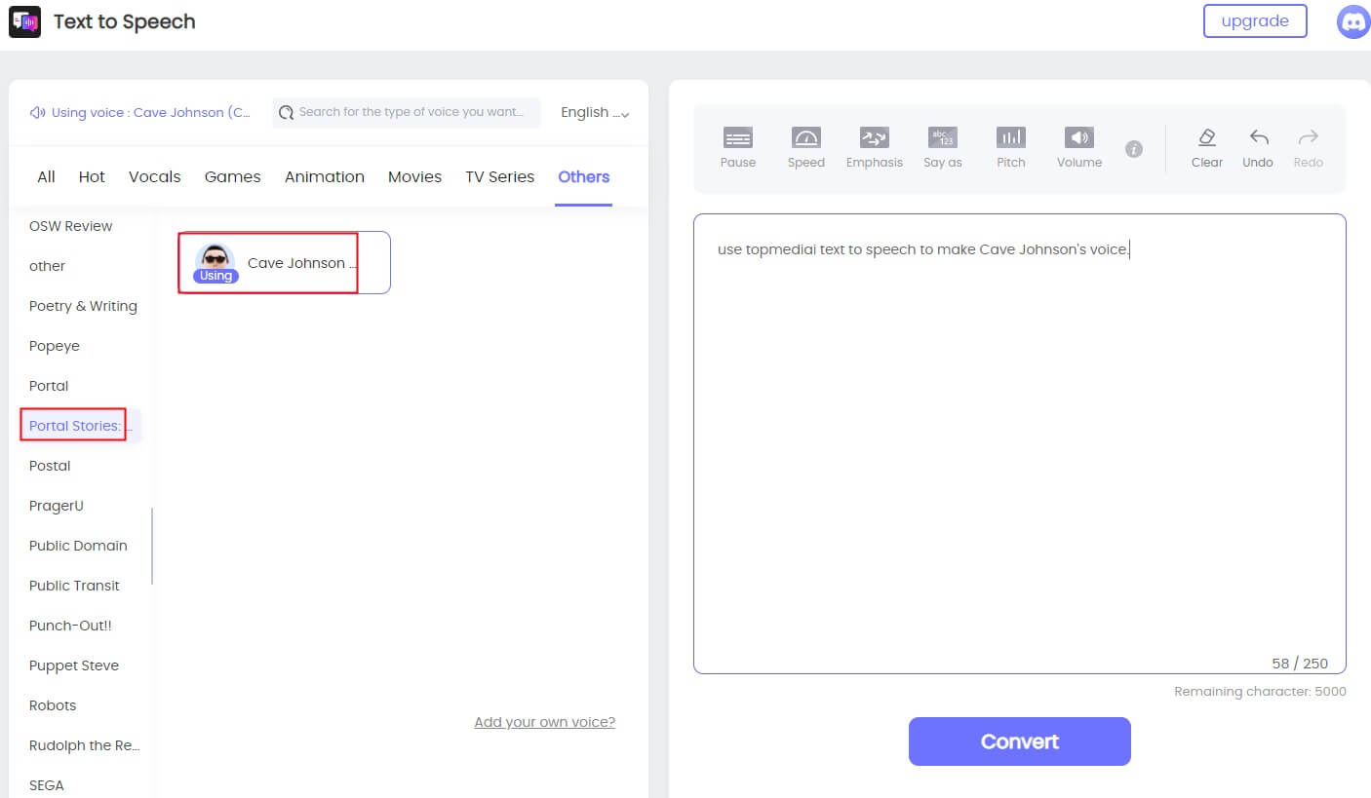Click the Using voice: Cave Johnson label
The width and height of the screenshot is (1371, 798).
(x=151, y=112)
